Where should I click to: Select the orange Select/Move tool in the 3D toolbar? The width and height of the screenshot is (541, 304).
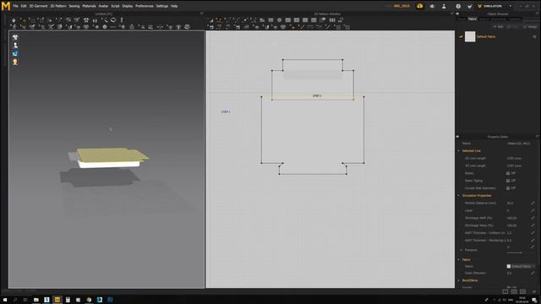(23, 20)
